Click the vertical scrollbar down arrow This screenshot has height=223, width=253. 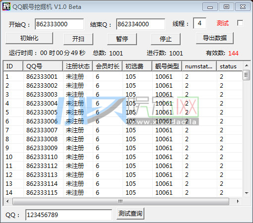(x=247, y=193)
